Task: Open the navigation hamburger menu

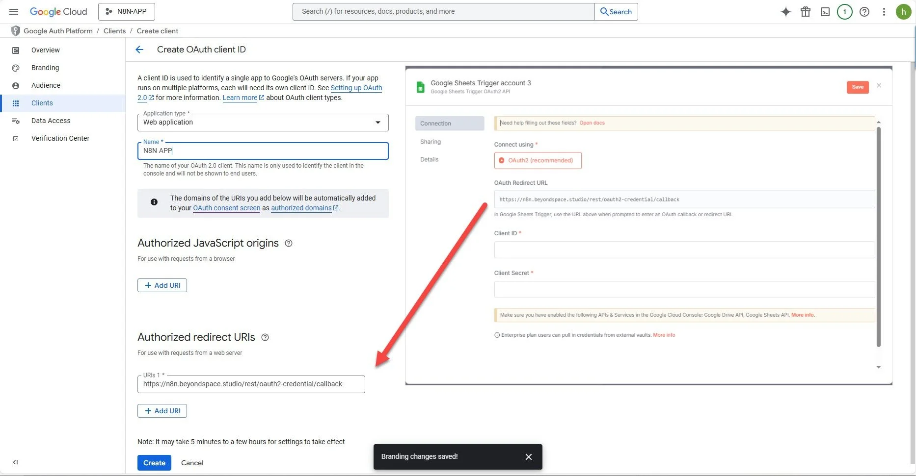Action: click(13, 11)
